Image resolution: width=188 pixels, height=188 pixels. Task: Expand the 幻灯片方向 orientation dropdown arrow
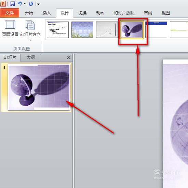point(30,40)
